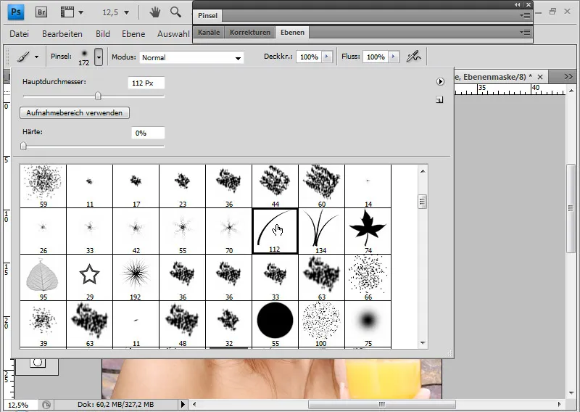Click the Härte 0% field
This screenshot has width=580, height=412.
pos(148,133)
